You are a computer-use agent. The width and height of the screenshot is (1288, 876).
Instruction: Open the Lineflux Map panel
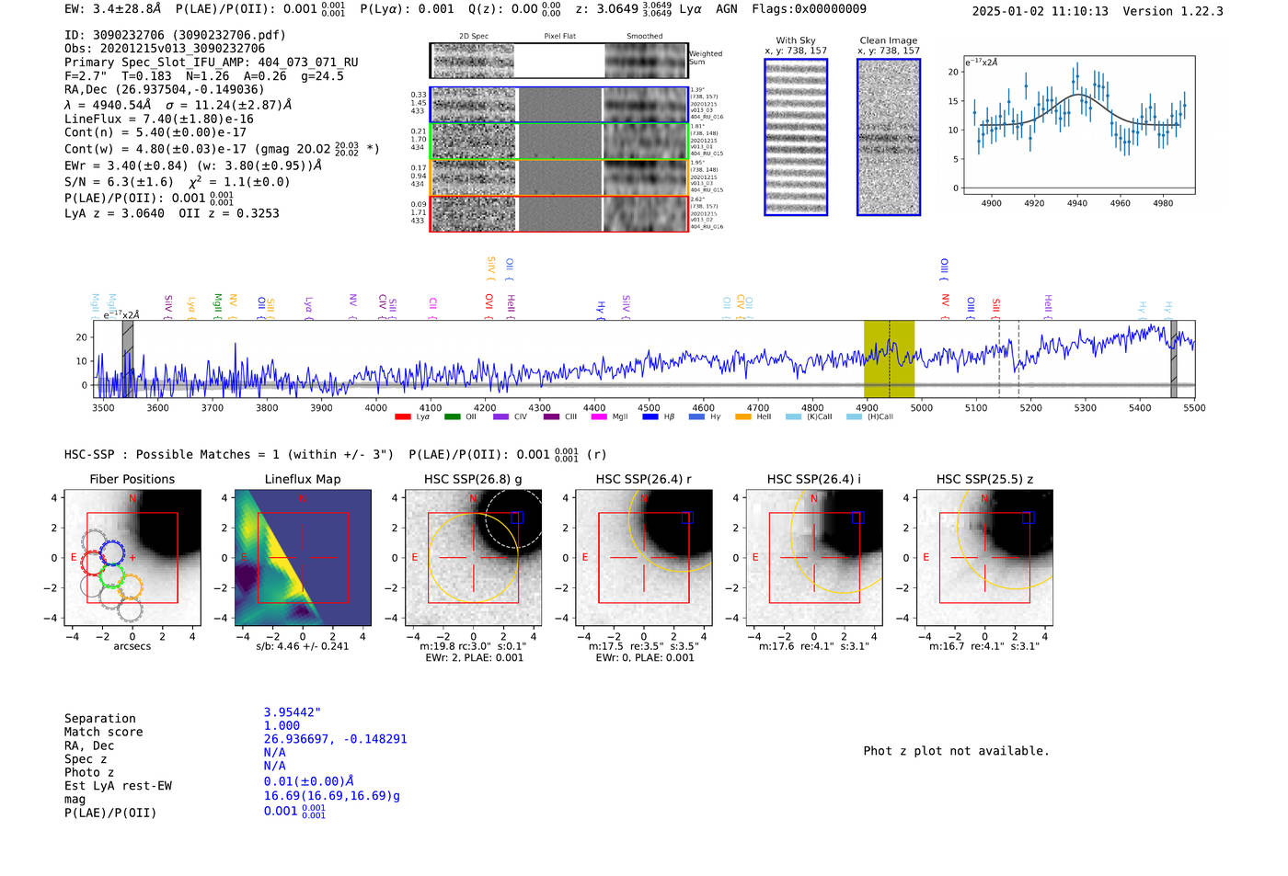click(x=303, y=558)
